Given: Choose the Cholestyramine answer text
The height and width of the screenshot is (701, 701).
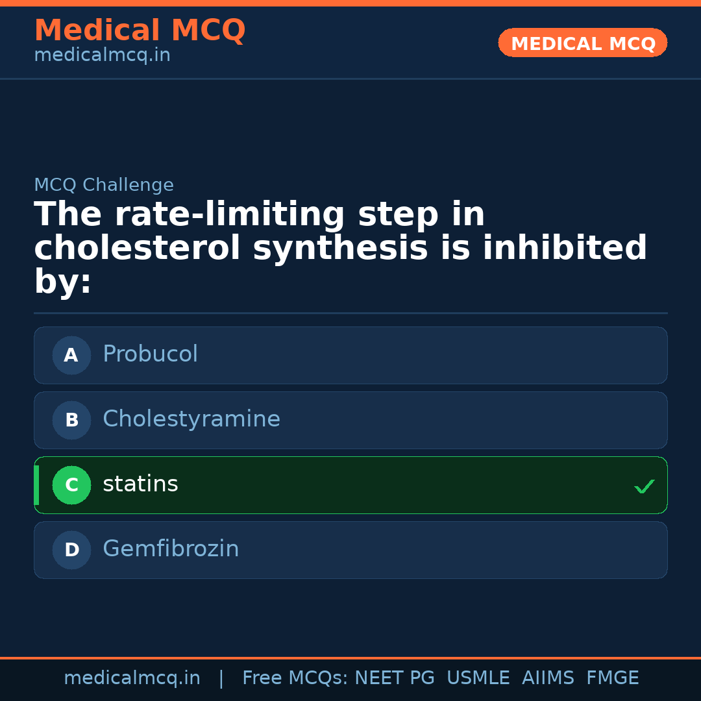Looking at the screenshot, I should pyautogui.click(x=191, y=419).
